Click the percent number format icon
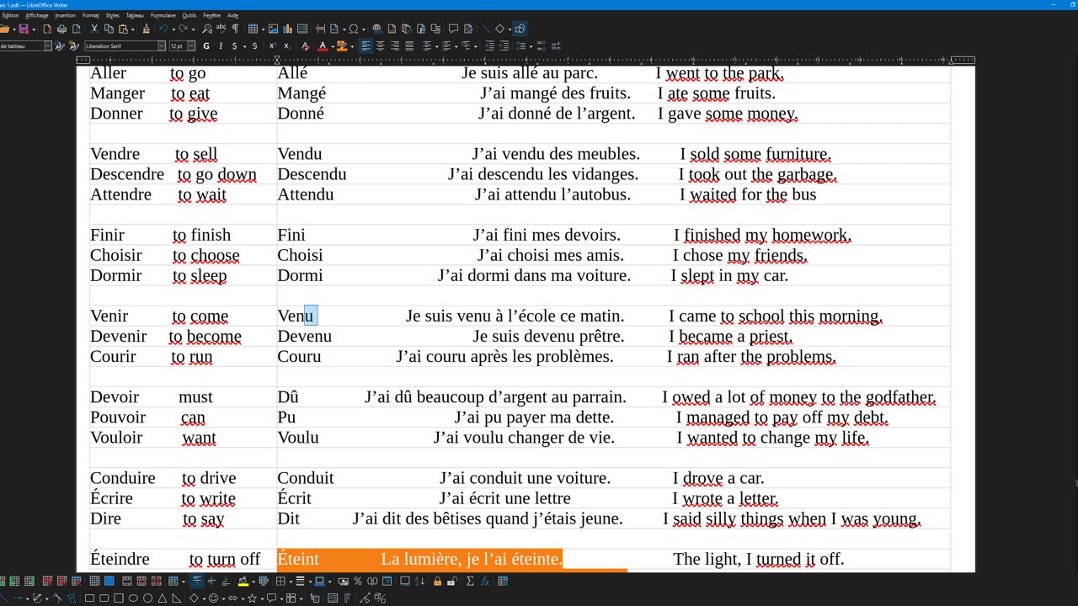The height and width of the screenshot is (606, 1078). click(x=357, y=581)
